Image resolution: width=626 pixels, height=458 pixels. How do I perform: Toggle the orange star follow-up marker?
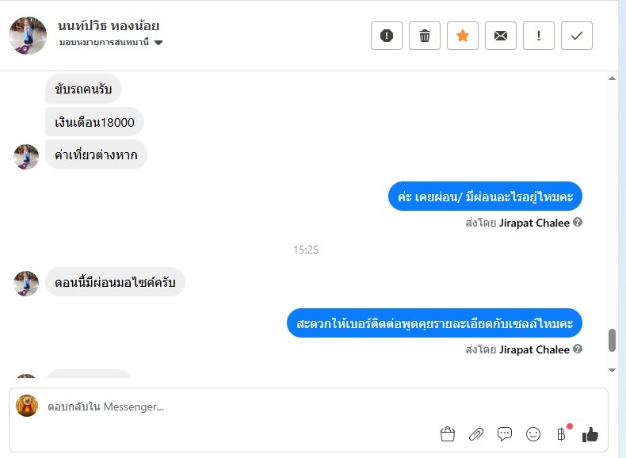pyautogui.click(x=462, y=36)
